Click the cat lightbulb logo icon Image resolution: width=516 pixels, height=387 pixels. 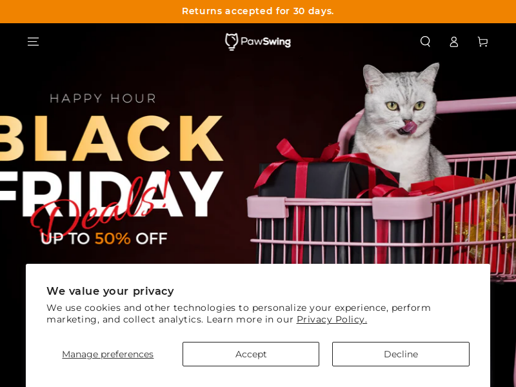point(232,42)
